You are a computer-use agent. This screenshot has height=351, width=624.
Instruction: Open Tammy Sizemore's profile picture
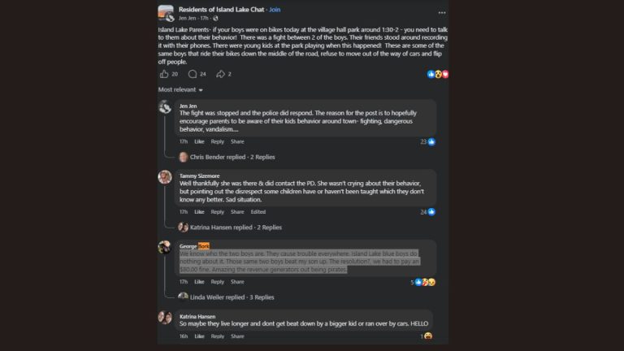click(x=165, y=177)
